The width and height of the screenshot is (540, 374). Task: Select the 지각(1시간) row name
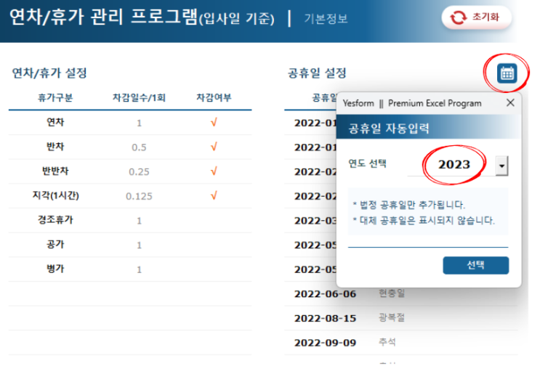coord(55,195)
